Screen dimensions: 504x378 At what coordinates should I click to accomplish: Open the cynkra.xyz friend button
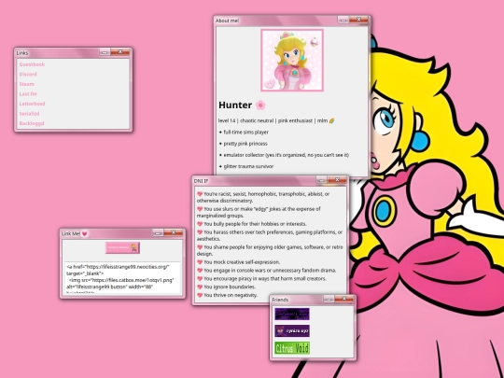tap(292, 330)
